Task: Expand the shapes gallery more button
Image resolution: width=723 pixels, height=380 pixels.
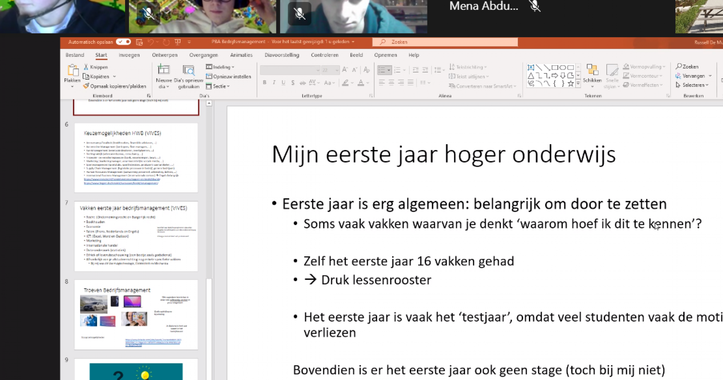Action: click(x=578, y=84)
